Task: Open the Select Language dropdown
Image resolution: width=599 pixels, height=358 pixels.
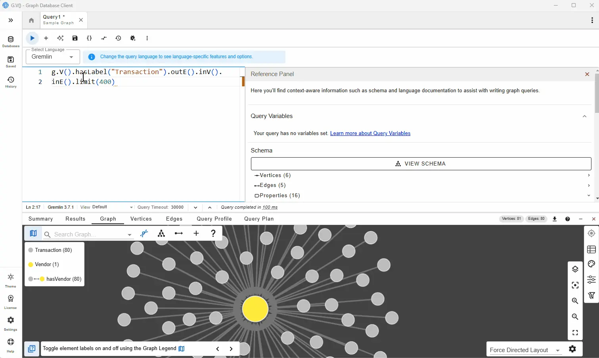Action: click(x=52, y=57)
